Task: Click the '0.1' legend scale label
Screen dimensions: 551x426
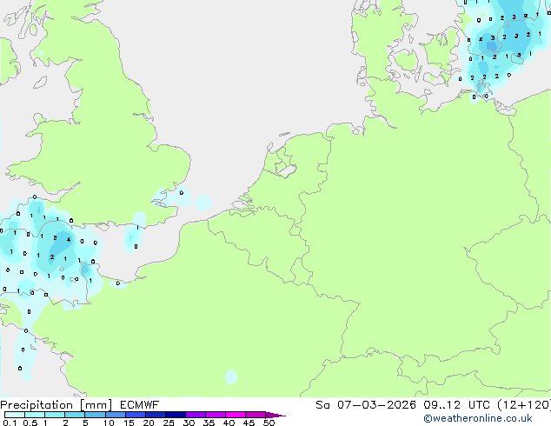Action: [x=10, y=423]
